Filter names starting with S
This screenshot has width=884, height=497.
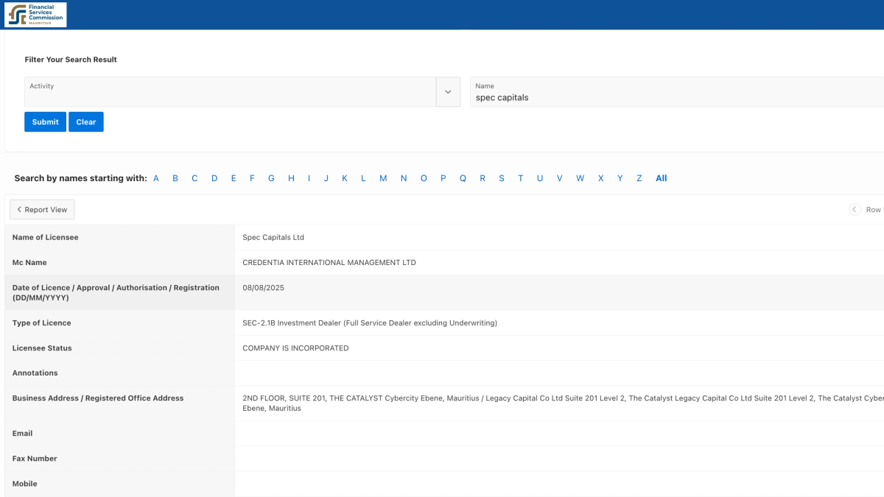click(502, 178)
